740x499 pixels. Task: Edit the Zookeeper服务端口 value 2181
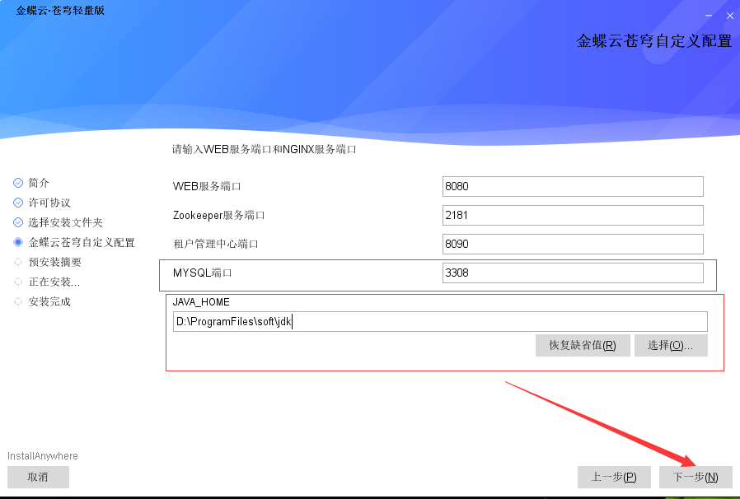(x=573, y=215)
